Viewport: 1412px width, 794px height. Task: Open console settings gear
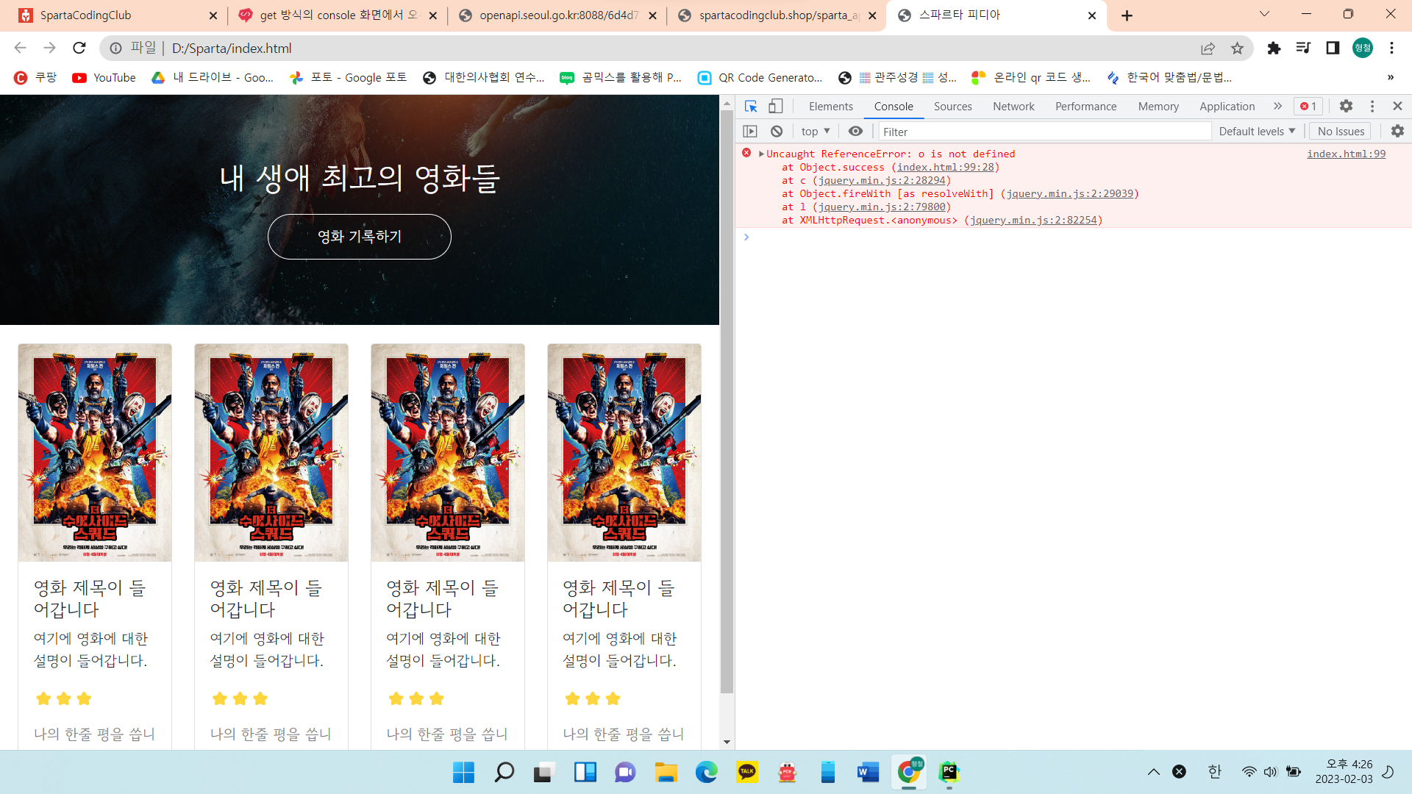click(1397, 131)
